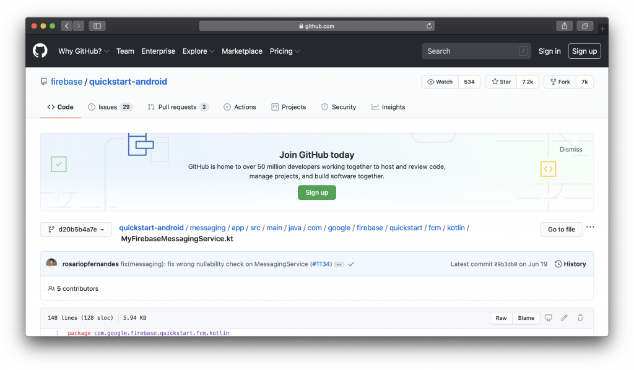Image resolution: width=634 pixels, height=370 pixels.
Task: Open the quickstart-android repo title link
Action: click(x=128, y=82)
